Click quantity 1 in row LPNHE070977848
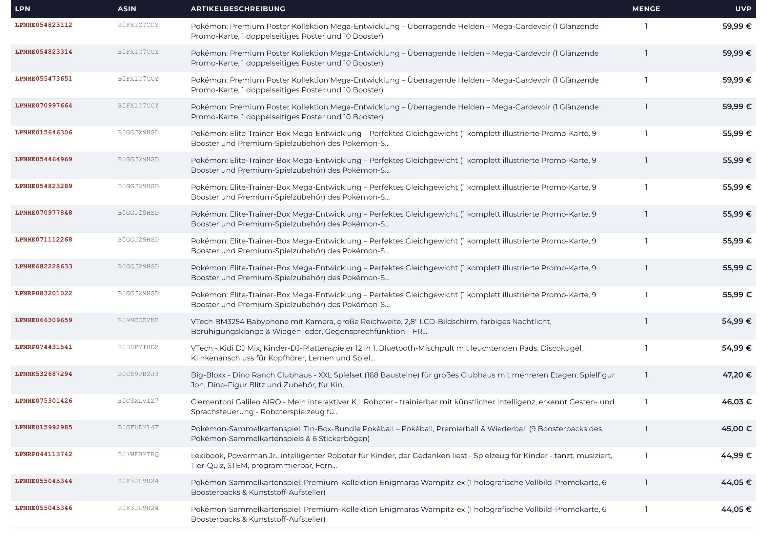This screenshot has width=767, height=542. (x=646, y=214)
